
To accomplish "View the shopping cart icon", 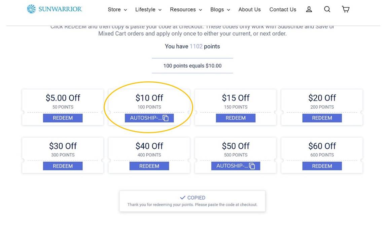I will (x=346, y=9).
